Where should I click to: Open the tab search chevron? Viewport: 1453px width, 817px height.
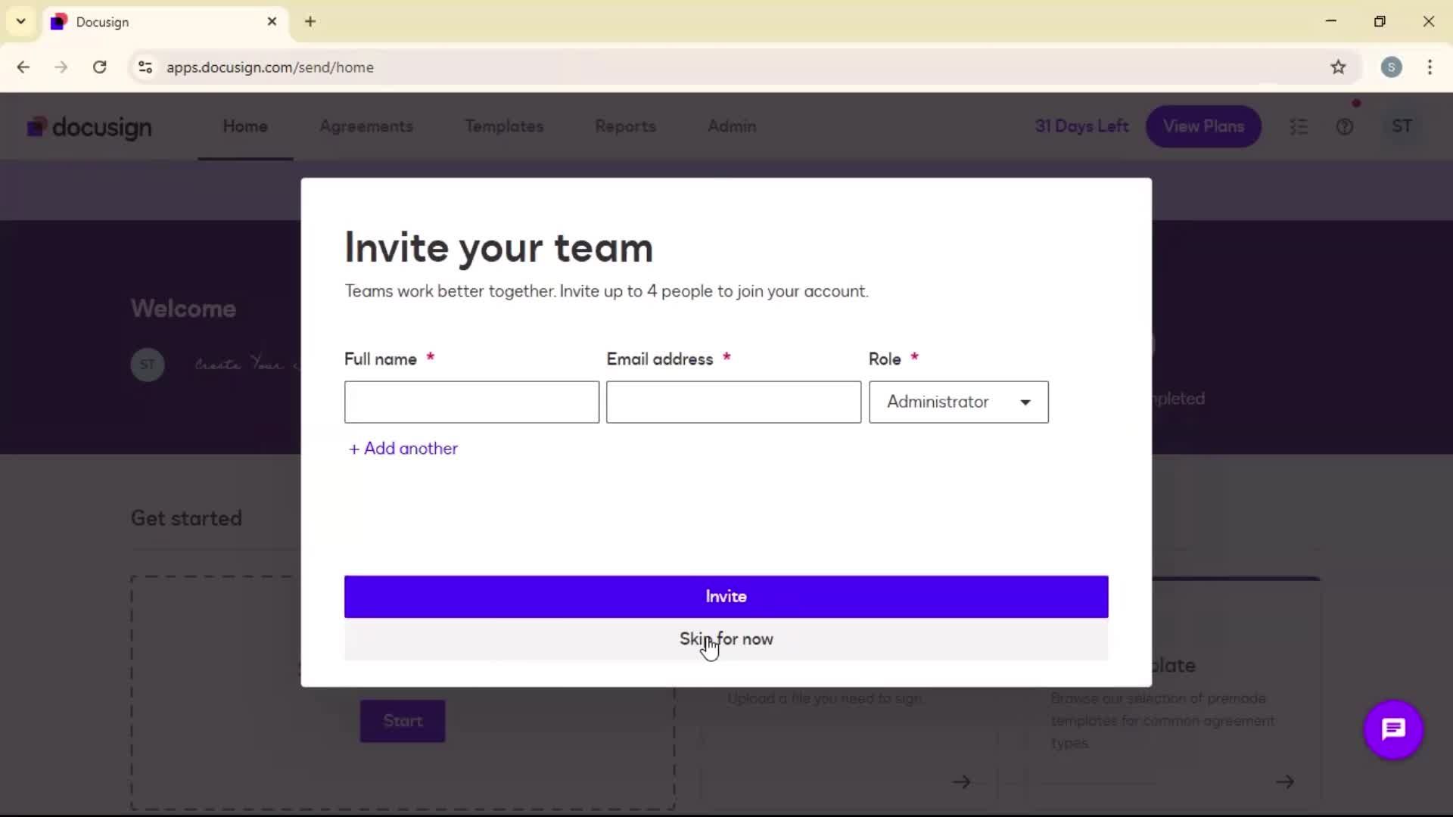point(21,21)
